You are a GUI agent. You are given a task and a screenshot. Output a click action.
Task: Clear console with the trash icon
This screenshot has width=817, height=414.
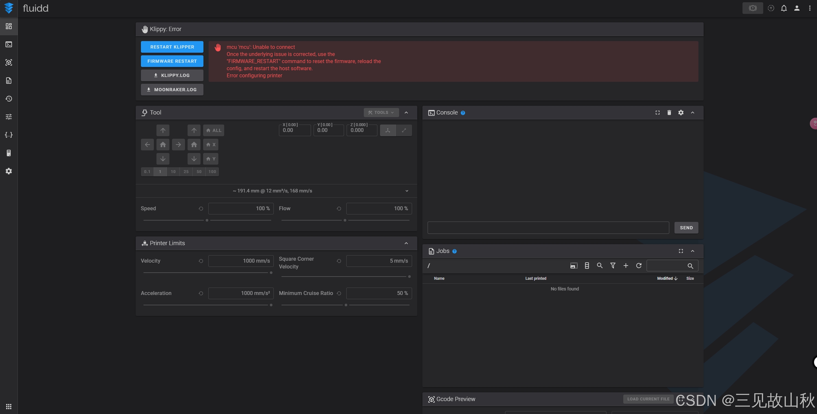(x=669, y=113)
